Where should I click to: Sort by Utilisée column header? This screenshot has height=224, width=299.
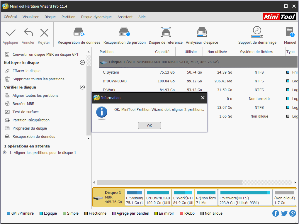pyautogui.click(x=189, y=52)
